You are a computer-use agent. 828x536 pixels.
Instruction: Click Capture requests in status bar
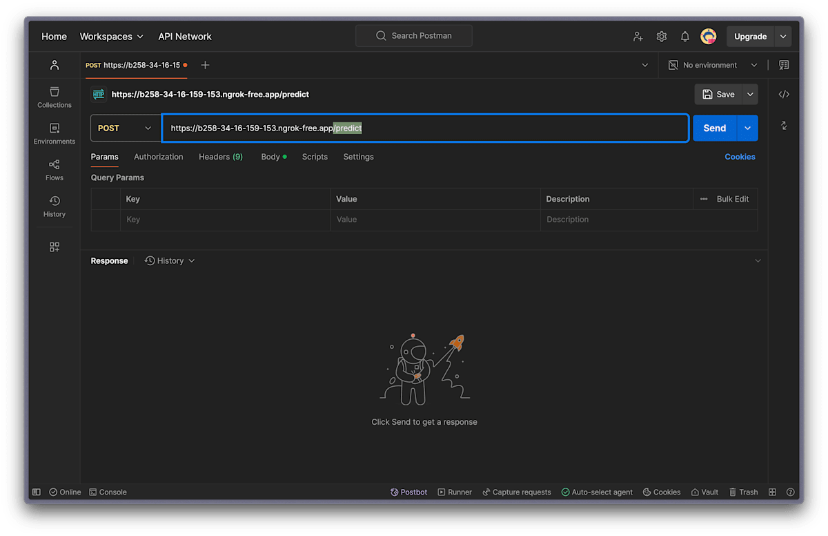[x=517, y=492]
